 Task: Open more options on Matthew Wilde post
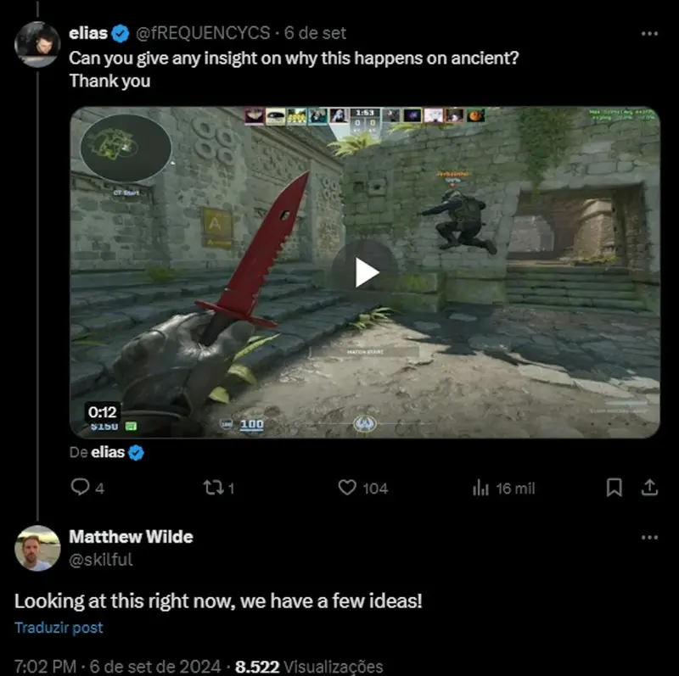coord(649,537)
